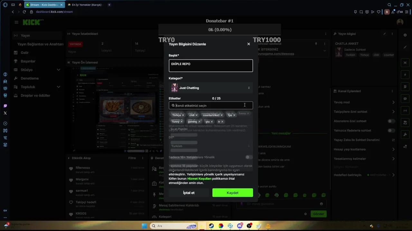The image size is (412, 231).
Task: Click the Kaydet button
Action: (233, 193)
